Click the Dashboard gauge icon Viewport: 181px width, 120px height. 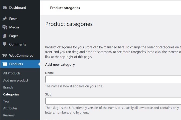coord(5,8)
